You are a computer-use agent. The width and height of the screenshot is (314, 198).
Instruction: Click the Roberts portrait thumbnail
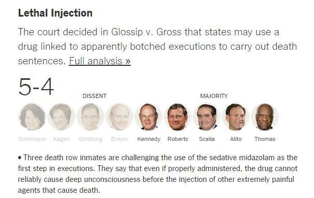pyautogui.click(x=178, y=117)
